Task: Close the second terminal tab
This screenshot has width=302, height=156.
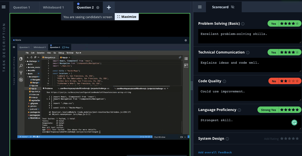Action: tap(167, 88)
